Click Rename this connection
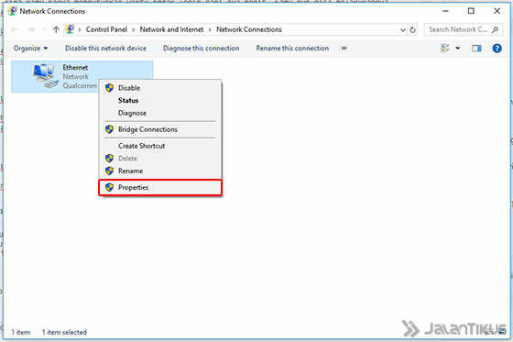 click(x=292, y=49)
